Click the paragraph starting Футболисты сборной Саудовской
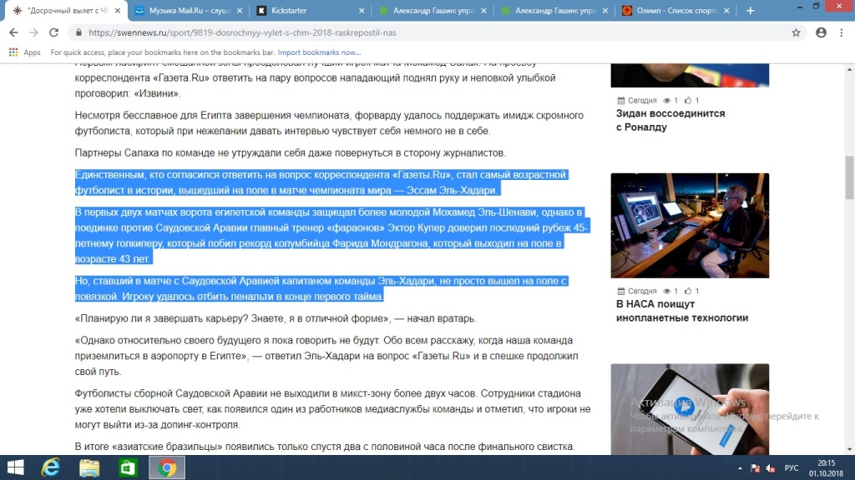The image size is (855, 480). pos(332,408)
